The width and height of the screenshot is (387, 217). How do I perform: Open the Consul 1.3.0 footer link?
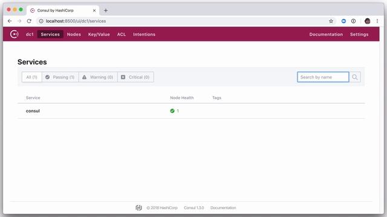point(193,207)
